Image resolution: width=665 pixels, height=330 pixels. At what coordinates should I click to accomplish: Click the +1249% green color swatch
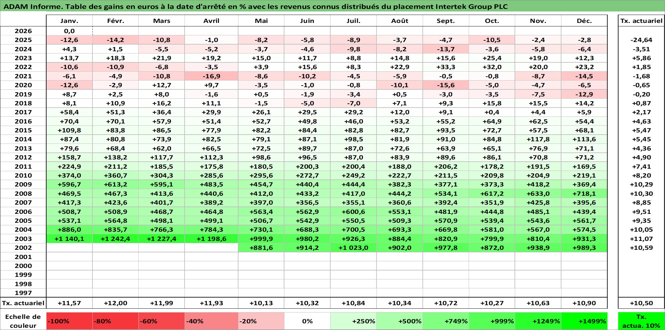pos(538,321)
